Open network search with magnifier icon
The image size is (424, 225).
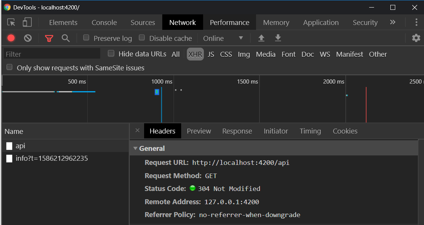(66, 38)
